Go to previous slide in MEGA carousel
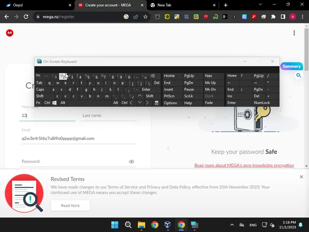 [x=168, y=149]
